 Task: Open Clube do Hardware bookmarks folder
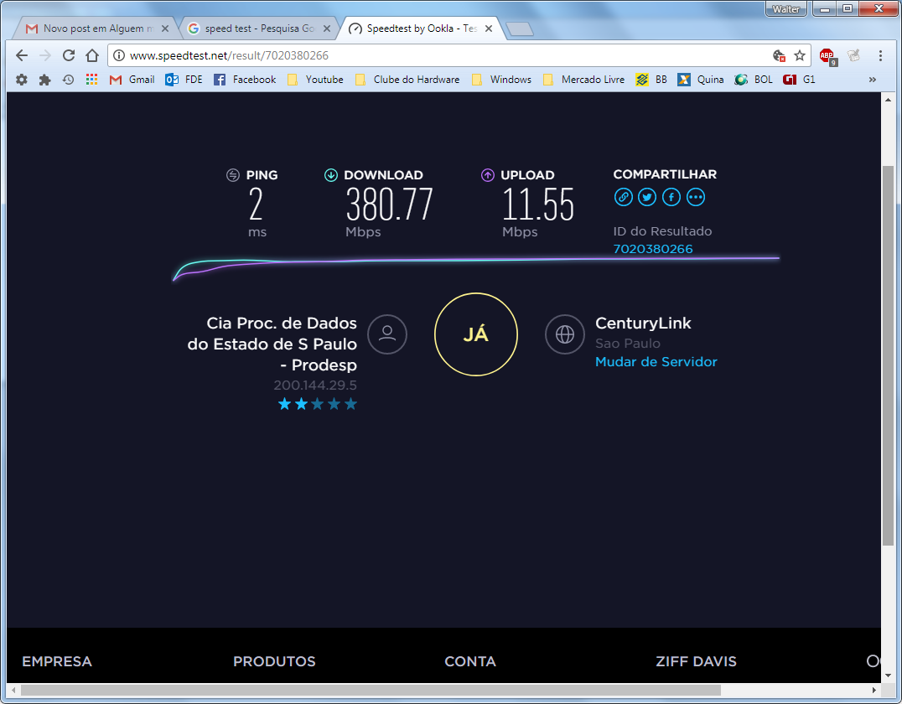click(x=408, y=80)
